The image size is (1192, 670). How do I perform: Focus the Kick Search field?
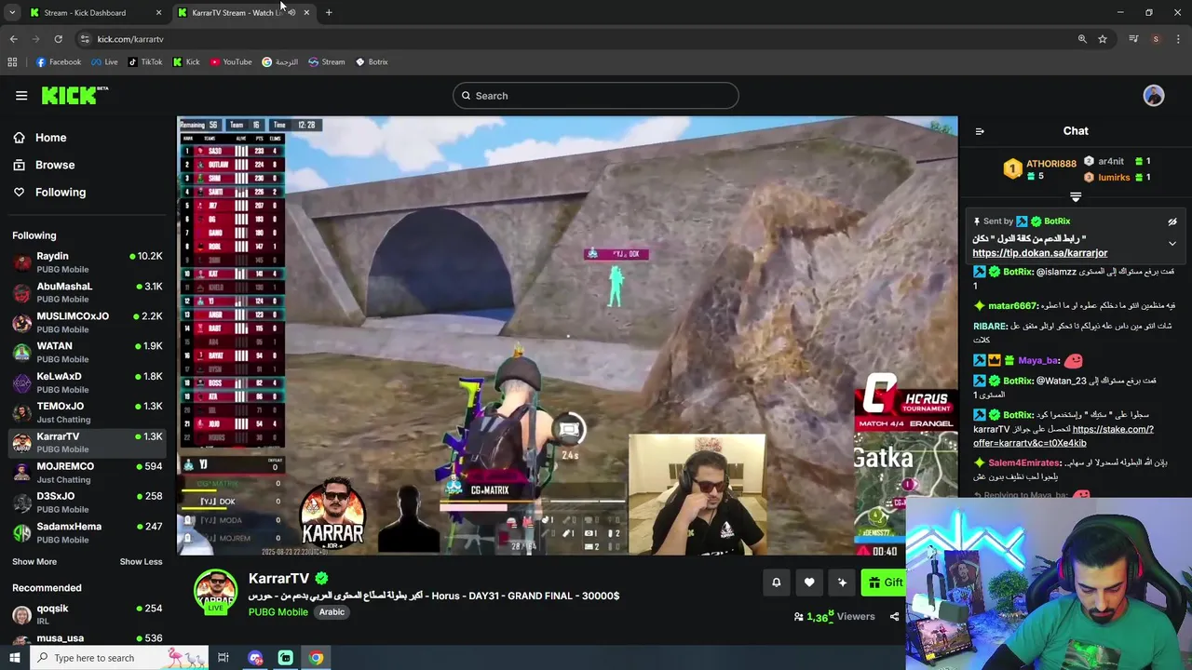pos(596,95)
